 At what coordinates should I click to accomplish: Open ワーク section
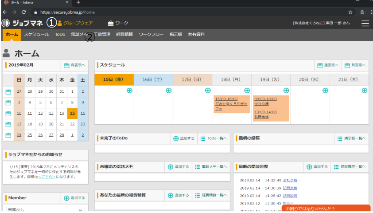click(x=118, y=23)
